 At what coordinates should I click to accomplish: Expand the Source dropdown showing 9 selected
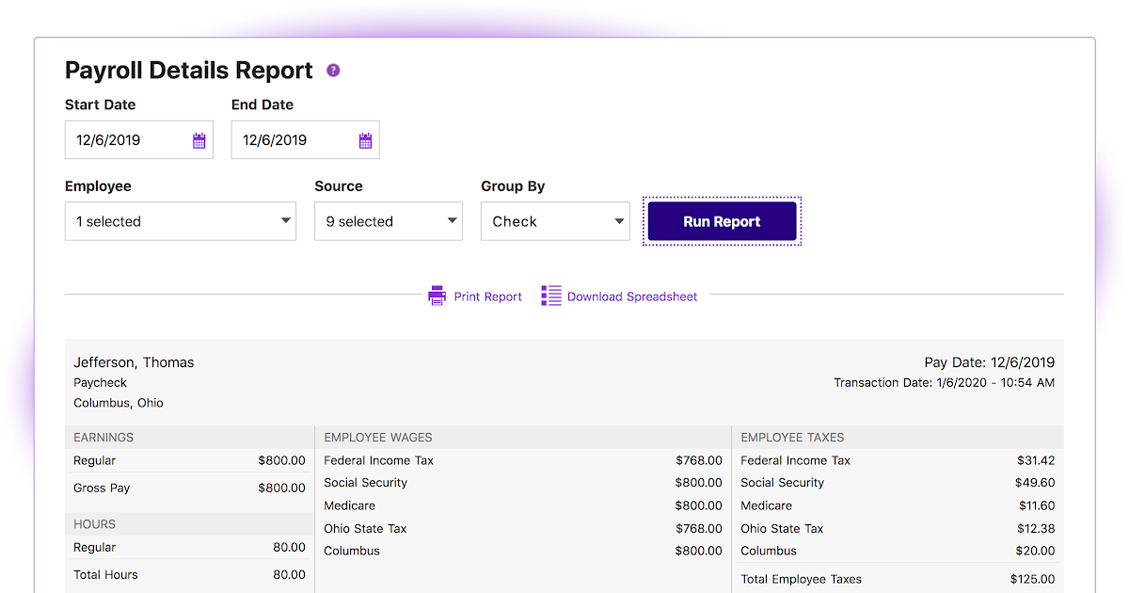click(389, 221)
